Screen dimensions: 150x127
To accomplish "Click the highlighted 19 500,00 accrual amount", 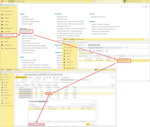I will coord(49,93).
